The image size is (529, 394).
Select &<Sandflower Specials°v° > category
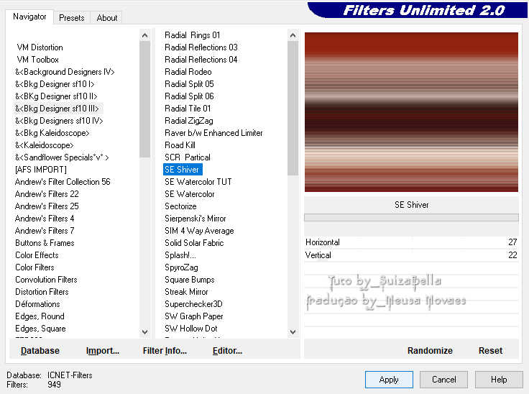tap(62, 157)
